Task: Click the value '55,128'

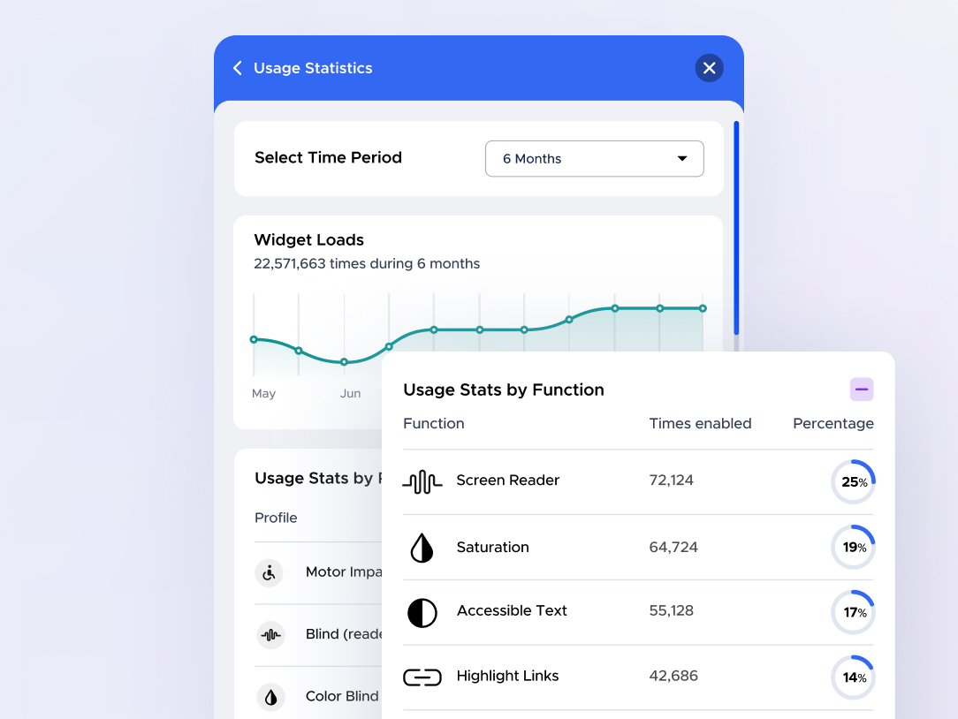Action: click(671, 610)
